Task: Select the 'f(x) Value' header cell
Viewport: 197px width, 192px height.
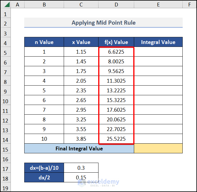Action: pyautogui.click(x=116, y=42)
